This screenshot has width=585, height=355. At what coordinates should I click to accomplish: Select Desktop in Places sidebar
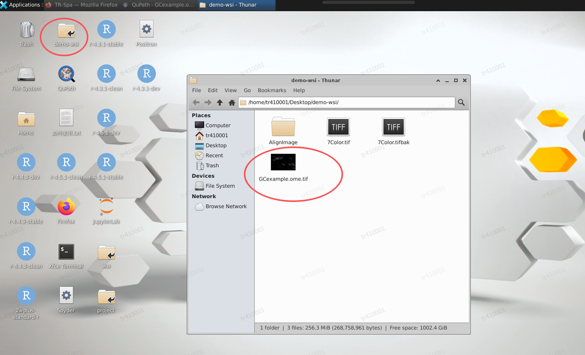click(216, 145)
